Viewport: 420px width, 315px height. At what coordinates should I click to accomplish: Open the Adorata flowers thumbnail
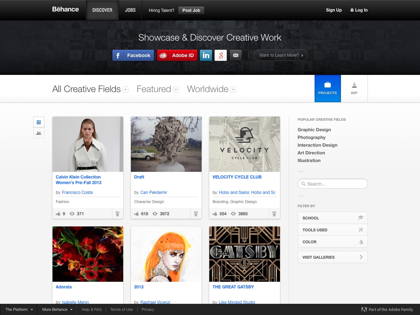(88, 254)
